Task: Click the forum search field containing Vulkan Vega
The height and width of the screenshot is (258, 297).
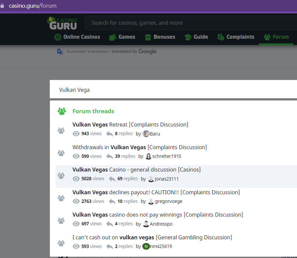Action: (x=167, y=90)
